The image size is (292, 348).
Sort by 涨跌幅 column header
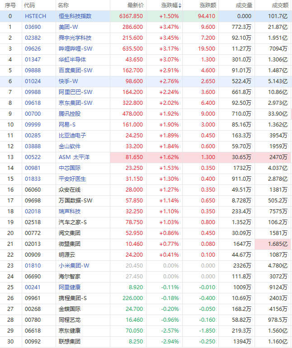coord(171,5)
